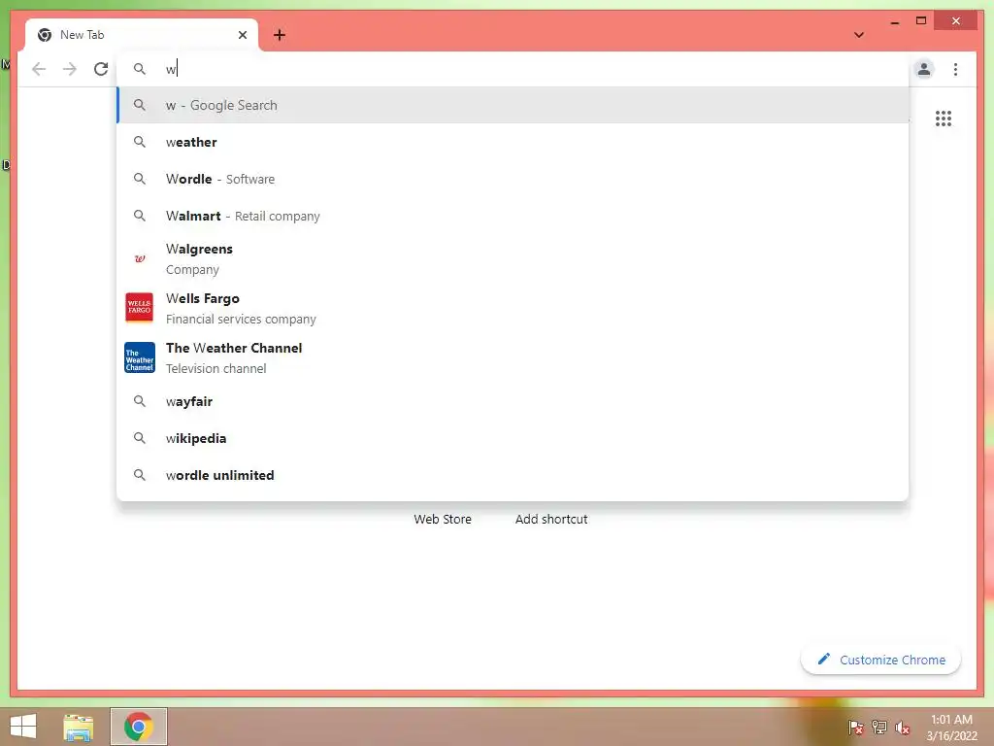Image resolution: width=994 pixels, height=746 pixels.
Task: Choose the Walgreens Company suggestion
Action: tap(513, 258)
